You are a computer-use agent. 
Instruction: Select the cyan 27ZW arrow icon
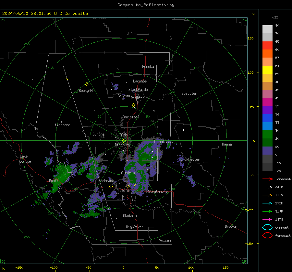(x=267, y=203)
